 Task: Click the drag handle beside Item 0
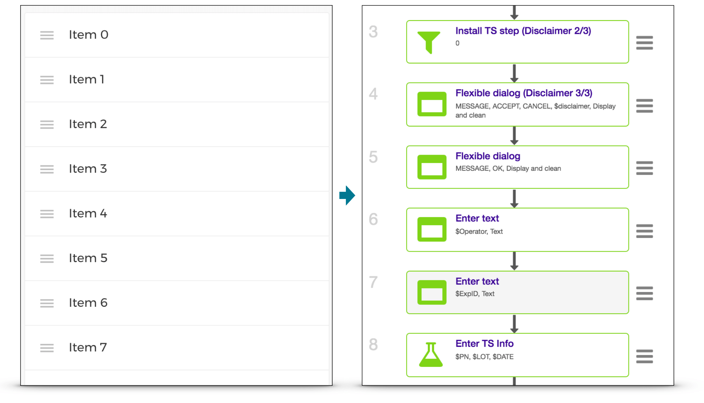(x=47, y=35)
